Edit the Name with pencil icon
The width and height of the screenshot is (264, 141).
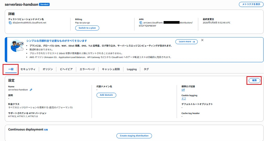pos(31,90)
